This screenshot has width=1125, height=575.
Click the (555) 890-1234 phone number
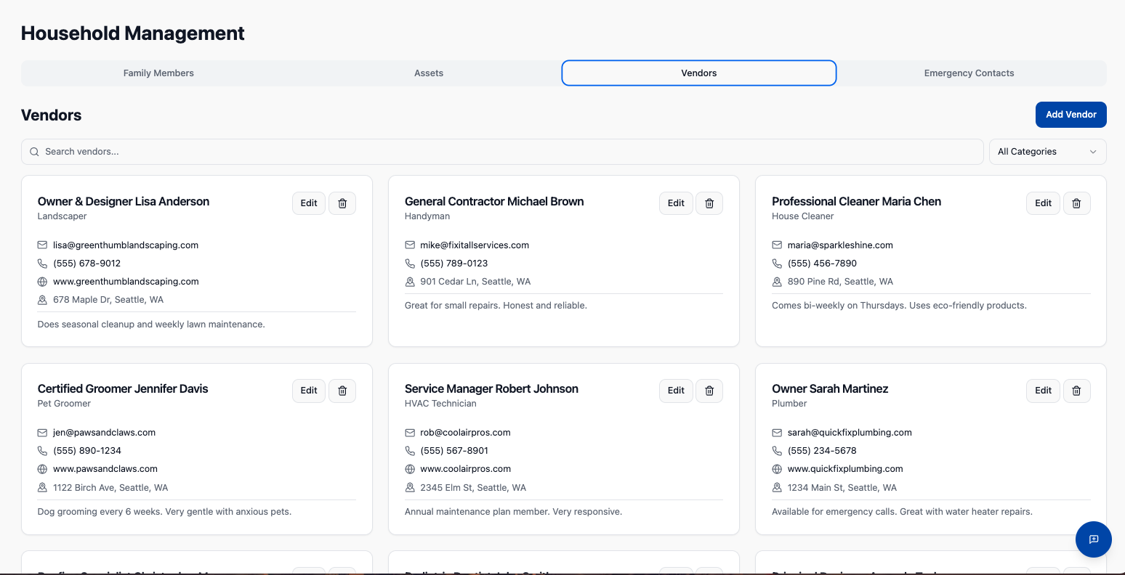coord(87,451)
